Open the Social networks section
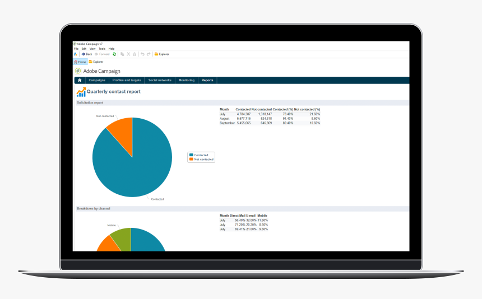This screenshot has width=482, height=299. pos(160,80)
